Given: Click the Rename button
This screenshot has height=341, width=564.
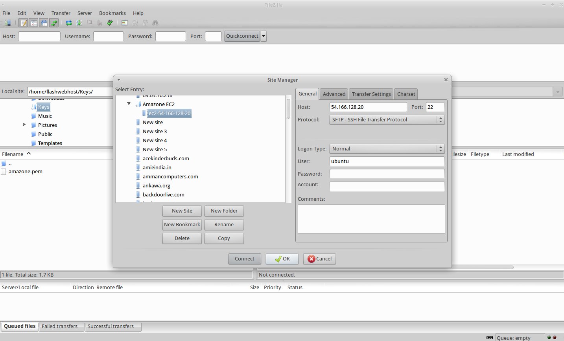Looking at the screenshot, I should click(x=224, y=224).
